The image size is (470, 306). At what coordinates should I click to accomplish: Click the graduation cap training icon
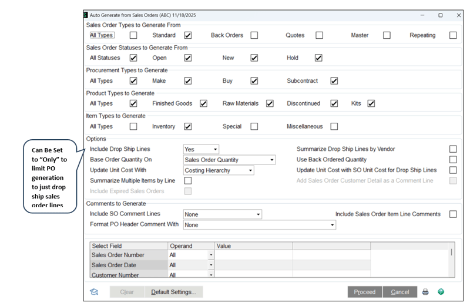point(94,292)
